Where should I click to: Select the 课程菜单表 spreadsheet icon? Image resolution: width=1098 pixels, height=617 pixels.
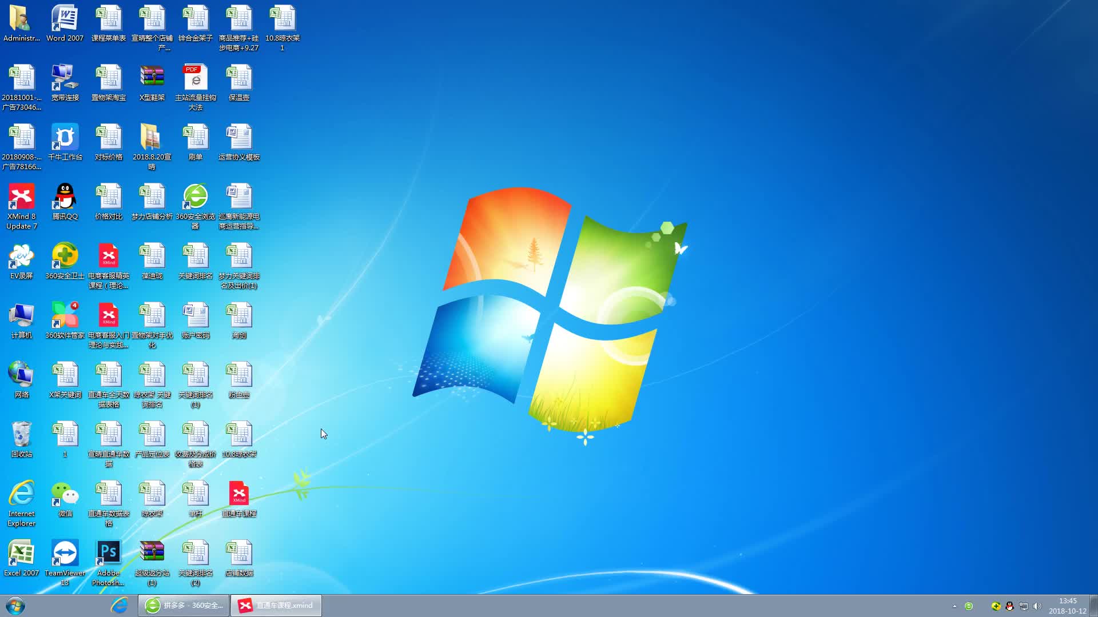pos(109,23)
